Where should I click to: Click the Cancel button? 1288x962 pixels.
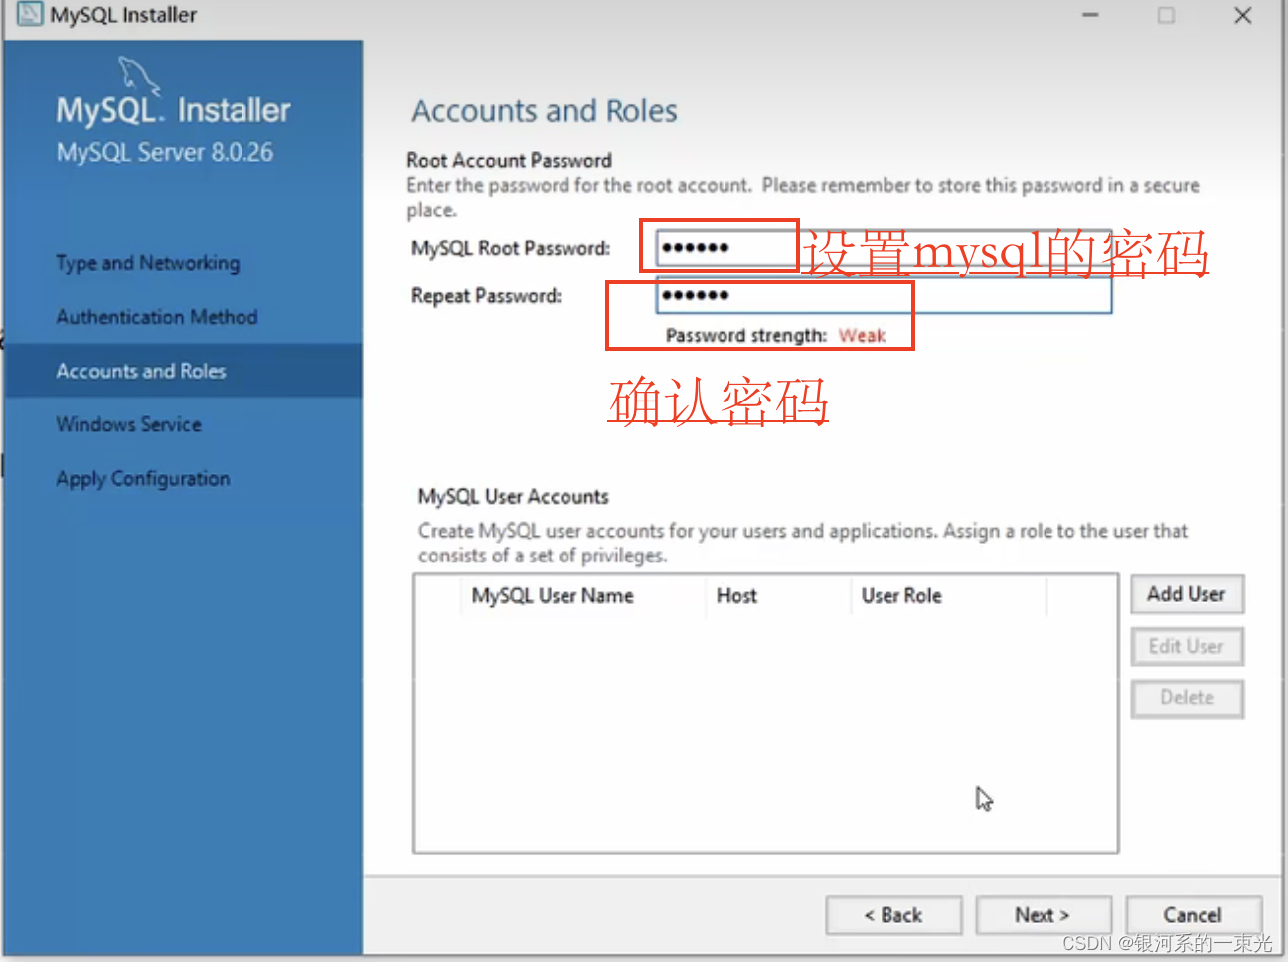[x=1194, y=915]
